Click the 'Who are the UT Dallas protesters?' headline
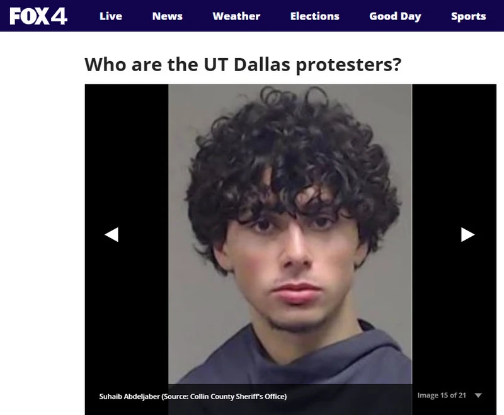The height and width of the screenshot is (415, 504). point(243,65)
